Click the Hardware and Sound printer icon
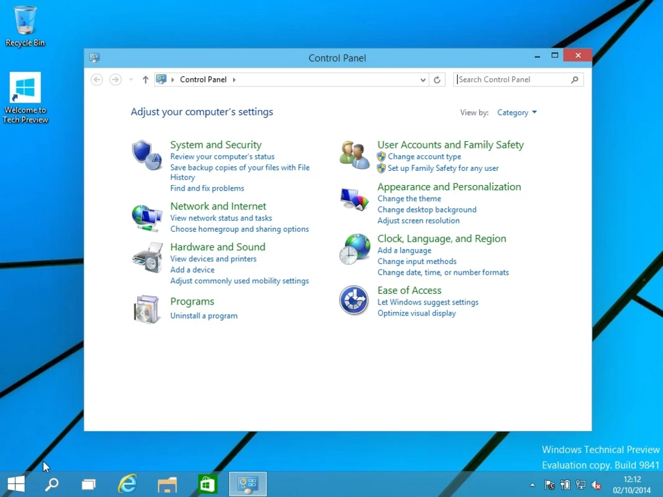The width and height of the screenshot is (663, 497). pyautogui.click(x=147, y=257)
